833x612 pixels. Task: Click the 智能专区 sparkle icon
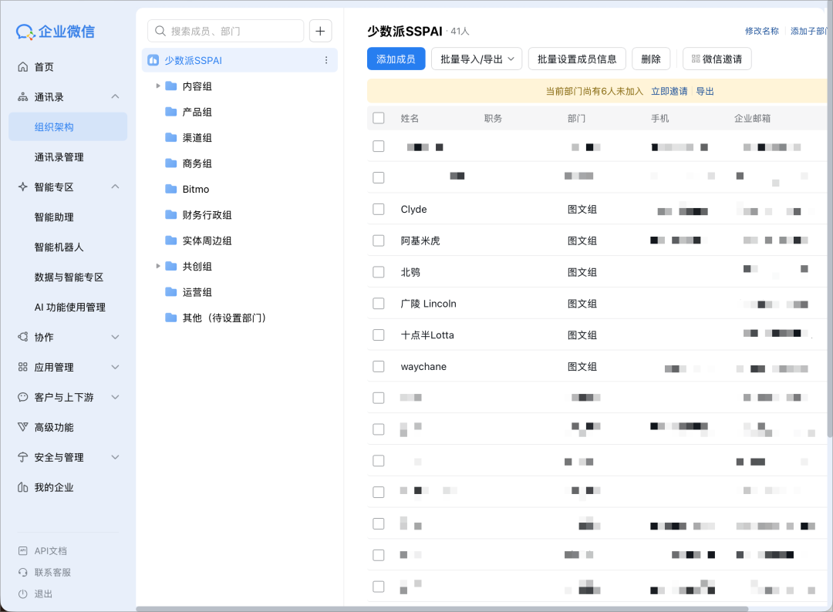(x=23, y=187)
